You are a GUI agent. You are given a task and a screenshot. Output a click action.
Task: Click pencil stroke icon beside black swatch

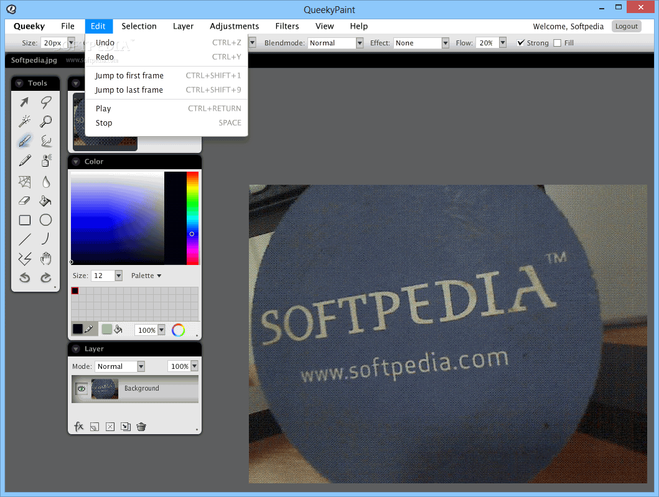point(89,329)
